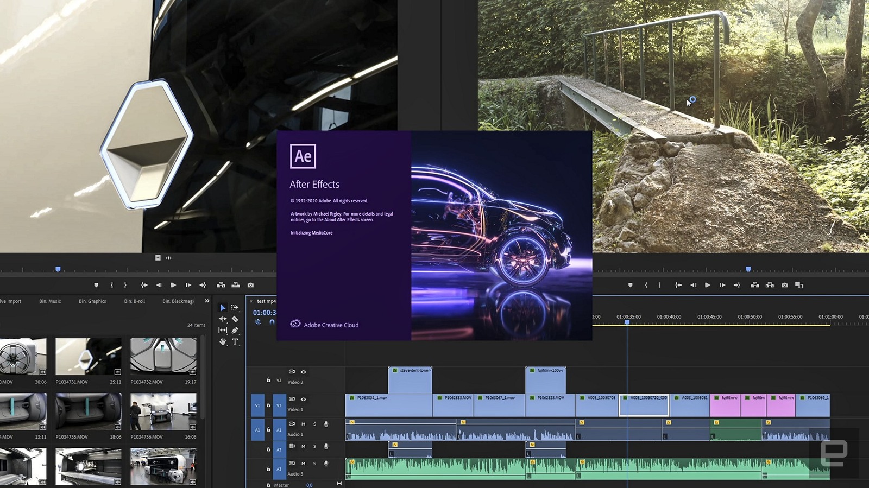Select the Hand tool
This screenshot has height=488, width=869.
pos(223,342)
